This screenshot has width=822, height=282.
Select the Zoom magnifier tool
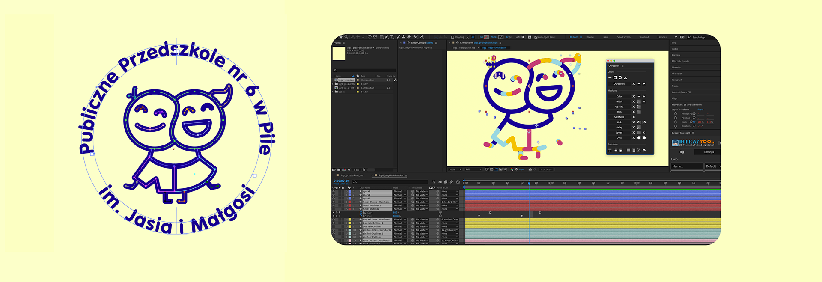click(x=346, y=37)
